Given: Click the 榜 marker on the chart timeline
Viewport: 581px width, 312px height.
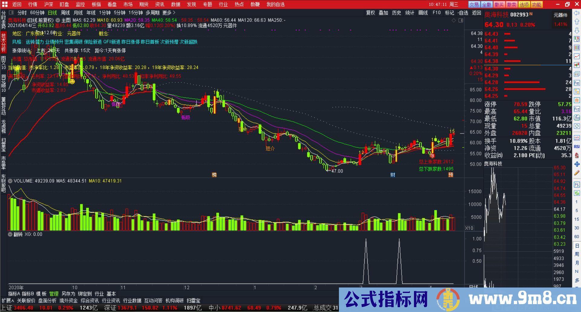Looking at the screenshot, I should point(214,175).
